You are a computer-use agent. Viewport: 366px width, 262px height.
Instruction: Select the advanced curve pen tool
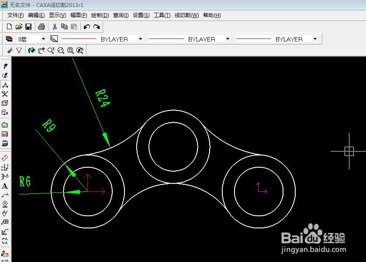(x=5, y=76)
